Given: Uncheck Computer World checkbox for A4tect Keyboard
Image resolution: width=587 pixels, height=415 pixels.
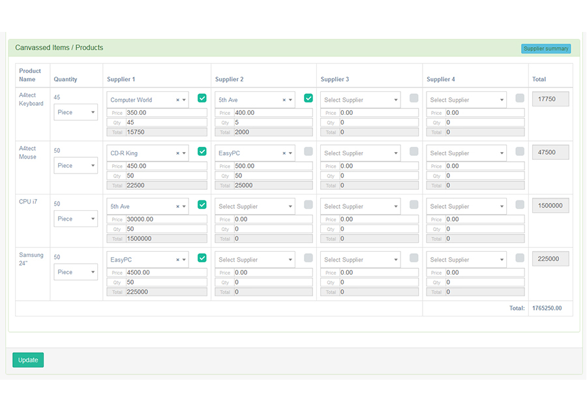Looking at the screenshot, I should click(202, 99).
